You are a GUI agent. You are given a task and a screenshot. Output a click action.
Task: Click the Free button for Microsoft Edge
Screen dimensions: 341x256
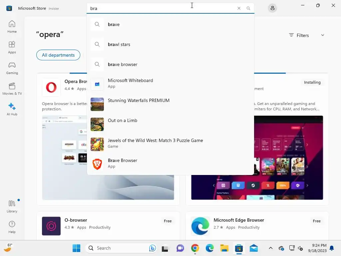(x=317, y=221)
